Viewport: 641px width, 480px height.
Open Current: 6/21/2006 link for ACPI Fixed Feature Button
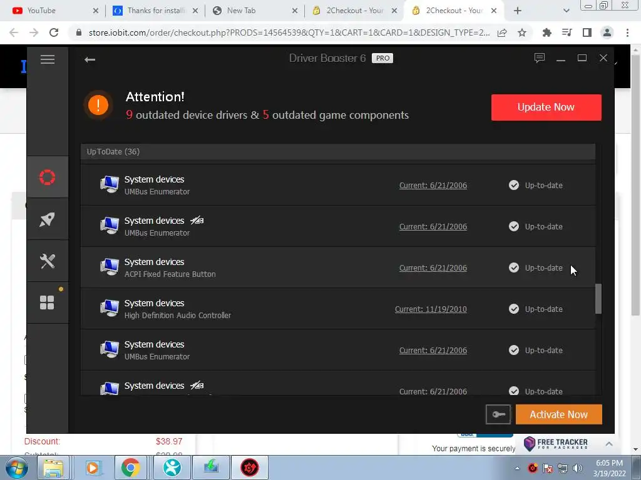[x=433, y=268]
